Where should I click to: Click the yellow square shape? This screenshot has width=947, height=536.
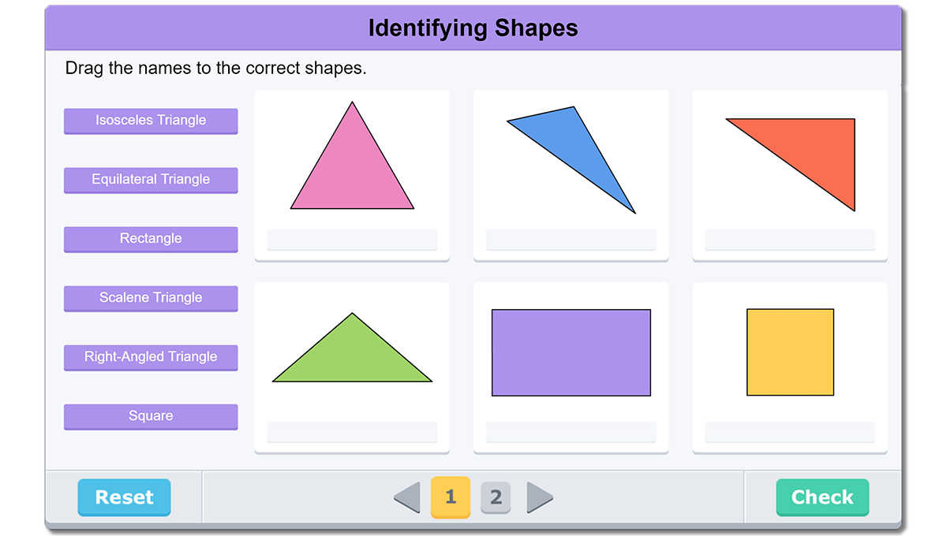pos(790,352)
